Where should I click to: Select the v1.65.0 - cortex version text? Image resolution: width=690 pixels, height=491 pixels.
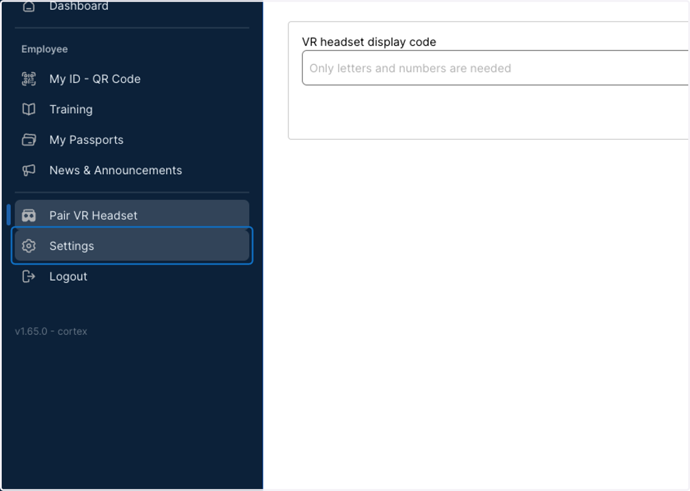(x=51, y=331)
